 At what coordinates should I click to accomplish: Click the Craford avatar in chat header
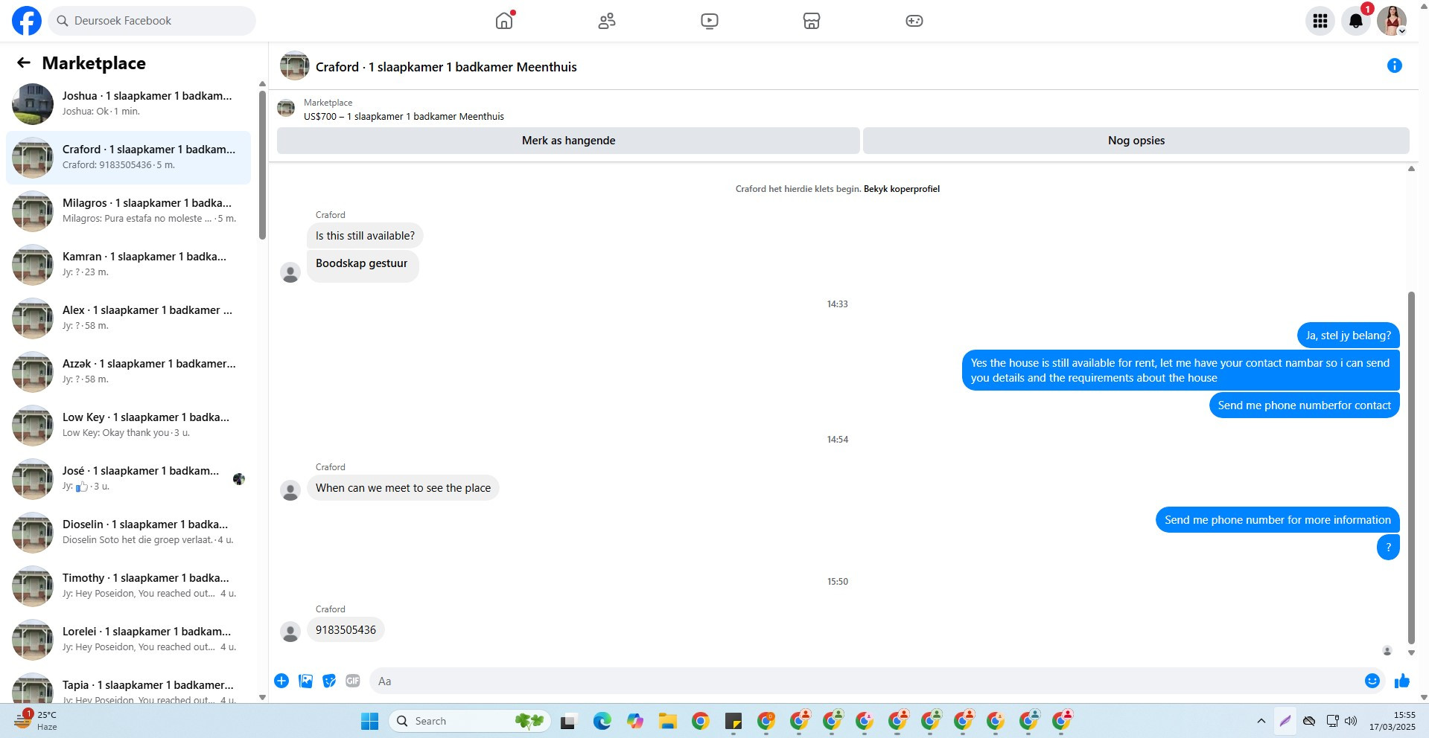click(294, 66)
